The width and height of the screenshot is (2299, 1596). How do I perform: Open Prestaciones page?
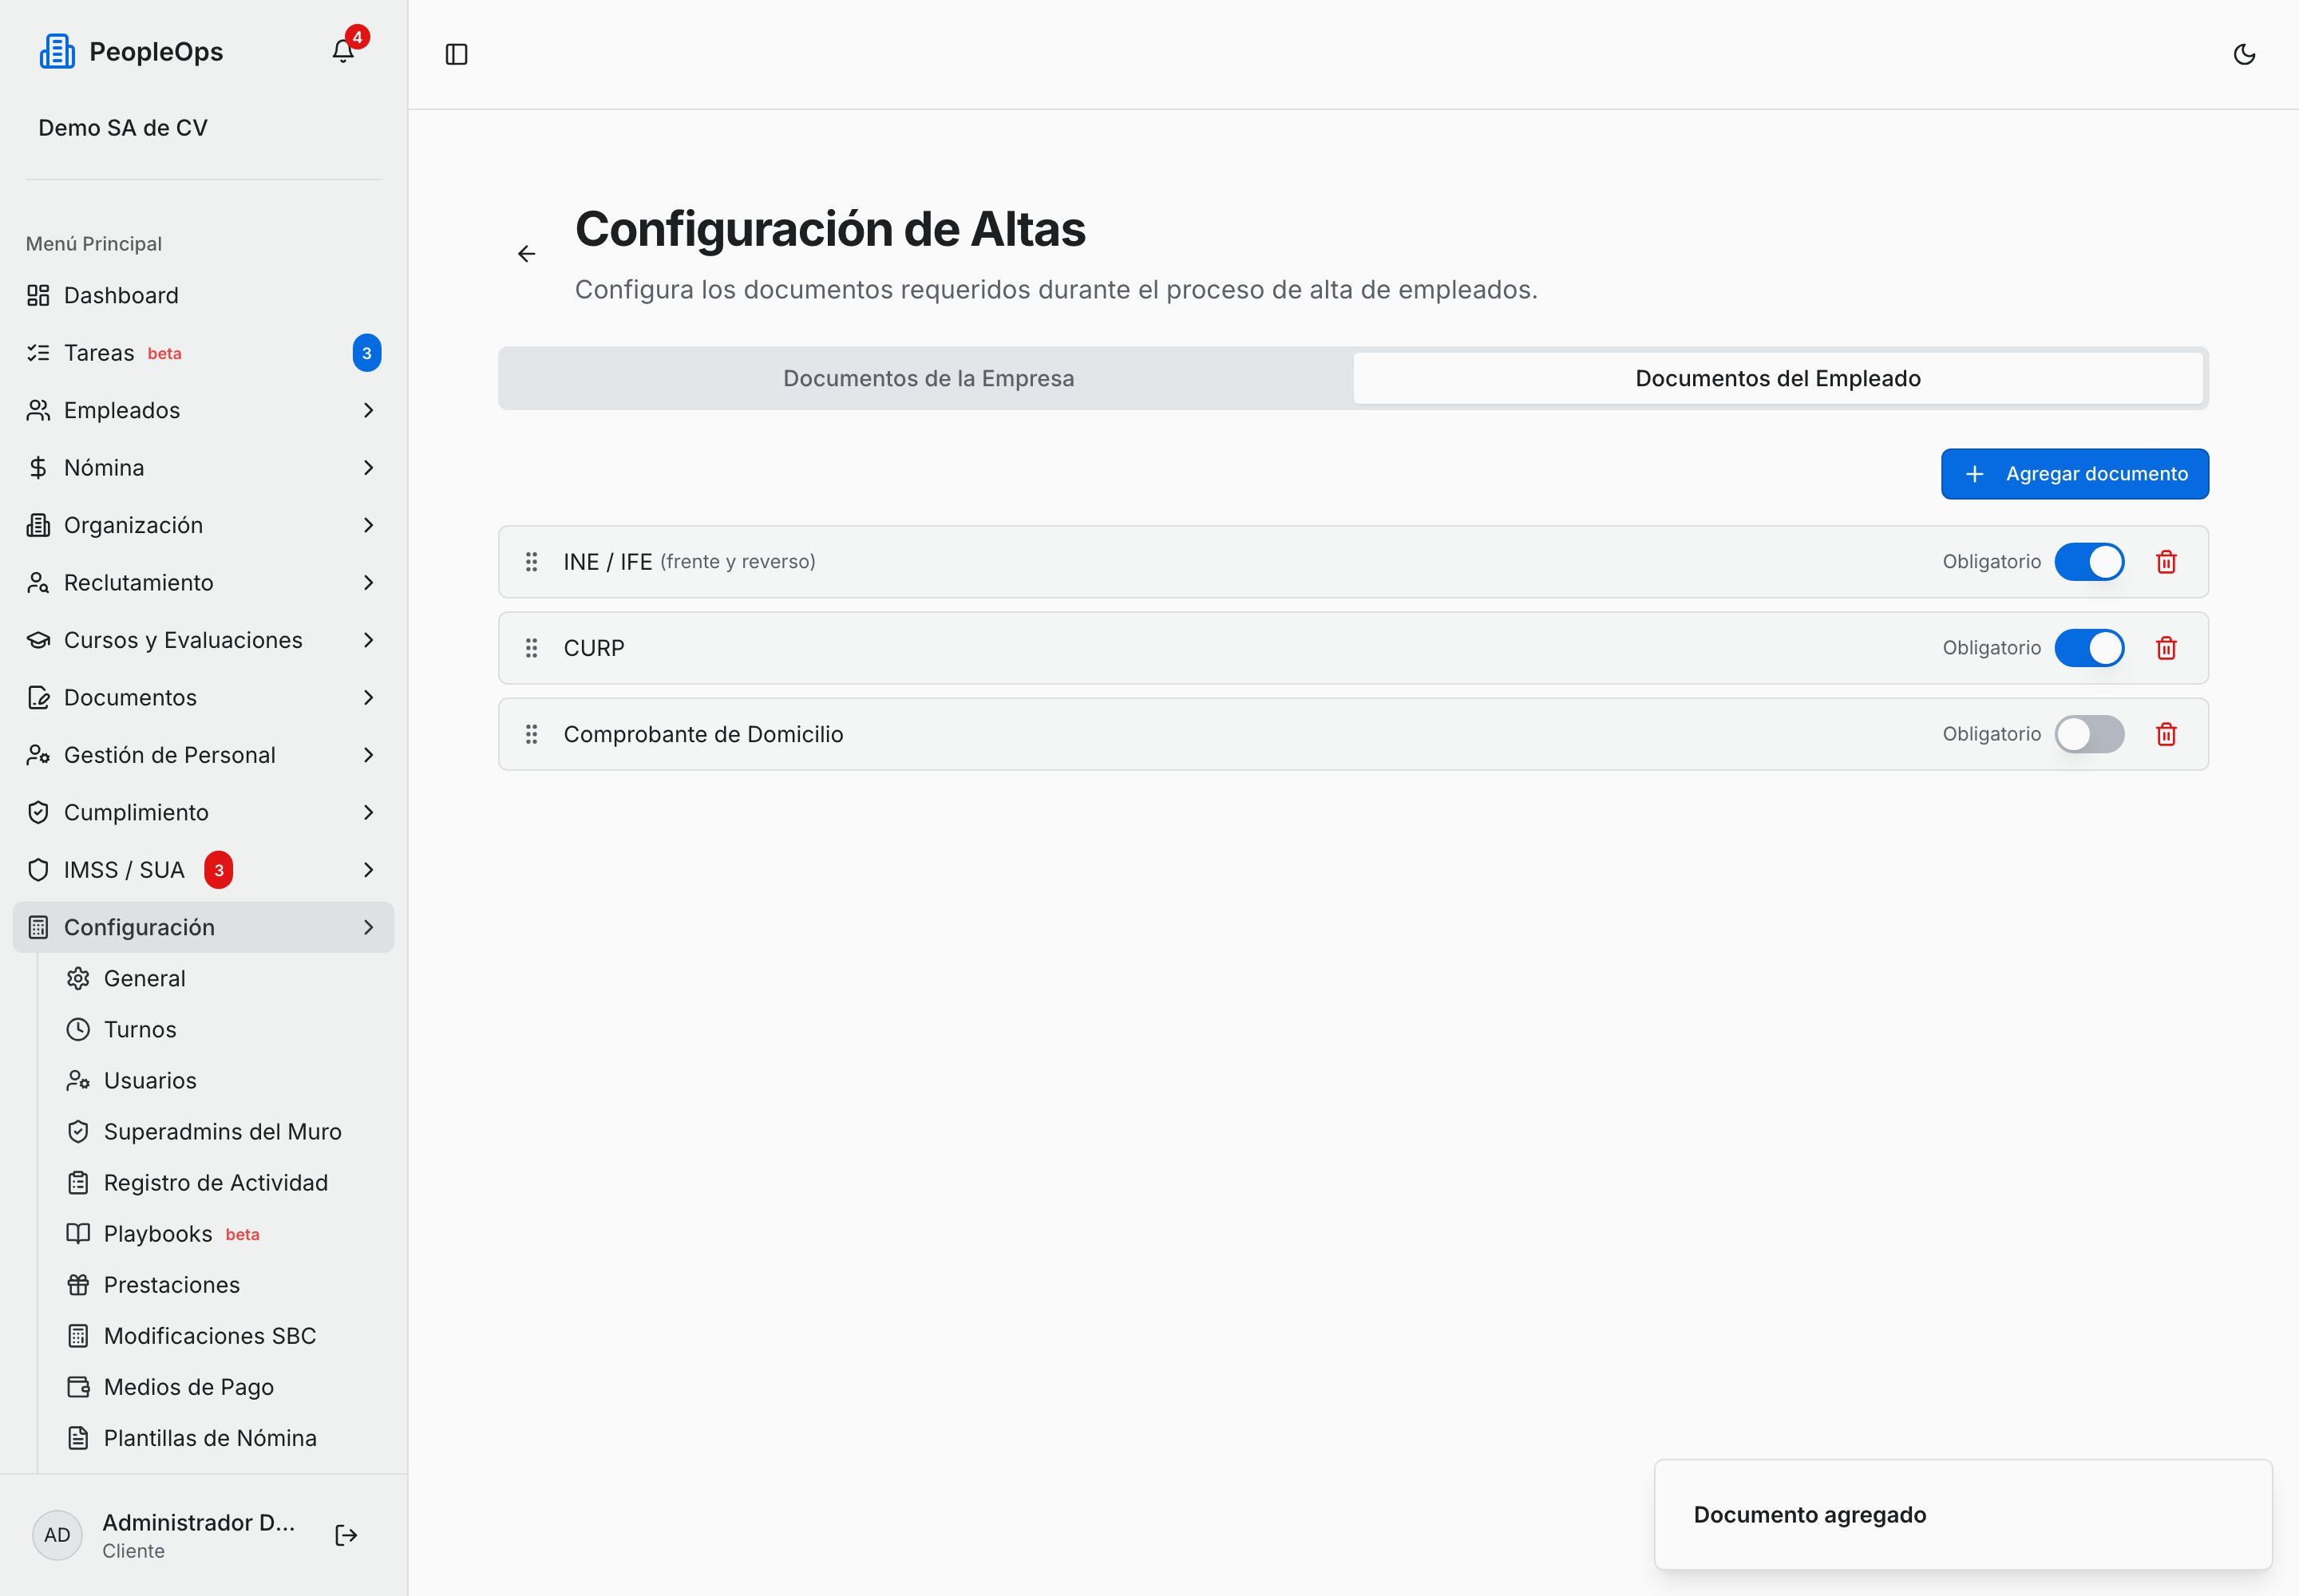point(171,1284)
